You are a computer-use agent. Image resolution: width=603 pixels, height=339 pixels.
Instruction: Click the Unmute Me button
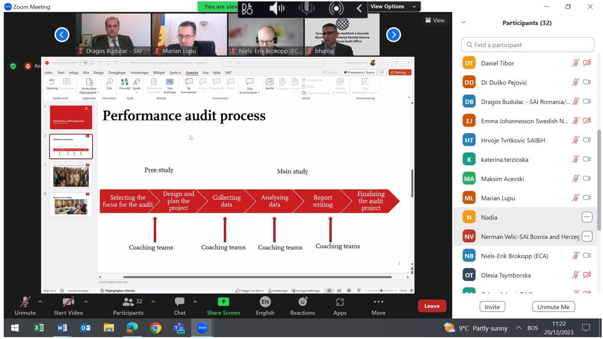(553, 307)
